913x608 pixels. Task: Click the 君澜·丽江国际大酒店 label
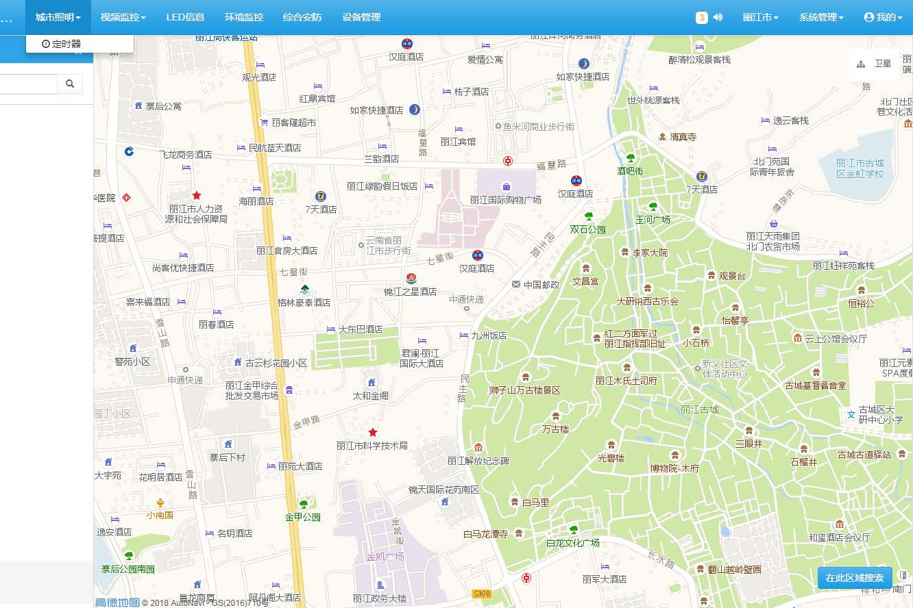pyautogui.click(x=422, y=358)
